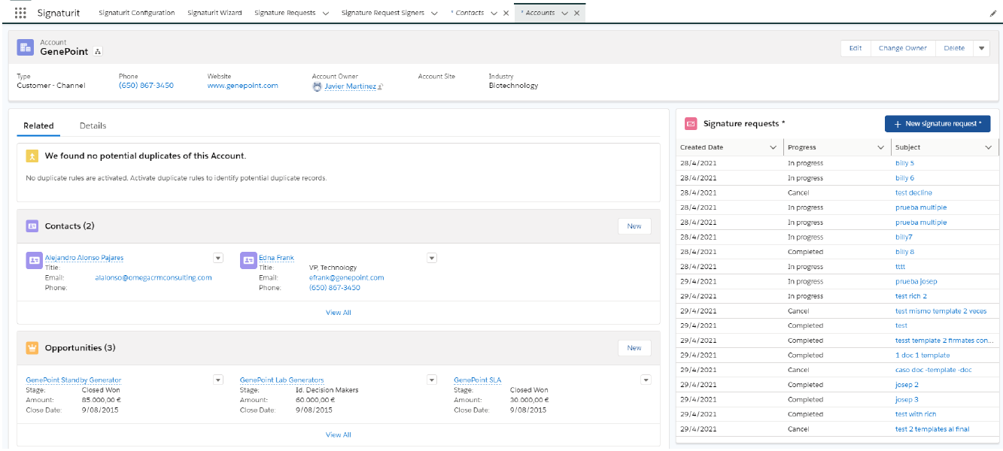This screenshot has width=1003, height=451.
Task: Open signature request billy 5
Action: 904,163
